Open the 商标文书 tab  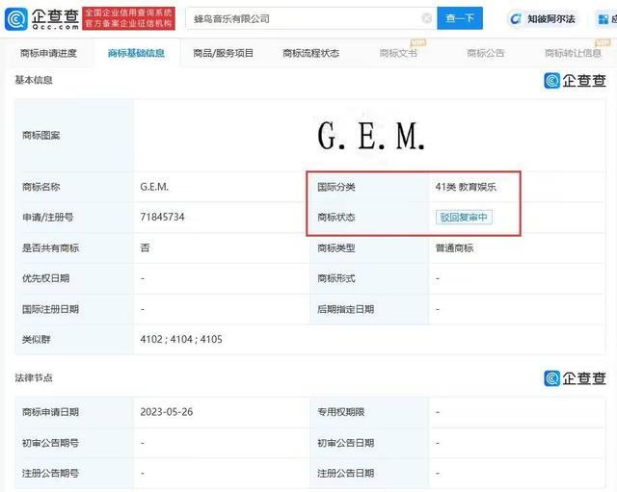point(397,54)
